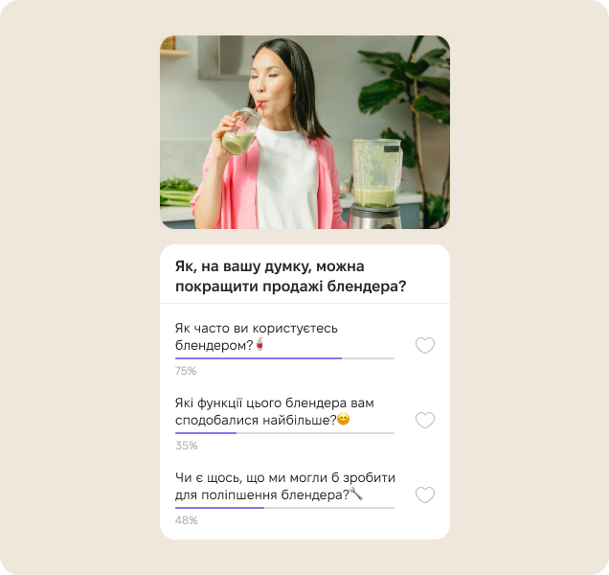Image resolution: width=609 pixels, height=575 pixels.
Task: Click the blender in the photo
Action: [x=376, y=184]
